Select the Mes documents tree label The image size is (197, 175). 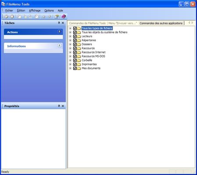click(x=91, y=68)
